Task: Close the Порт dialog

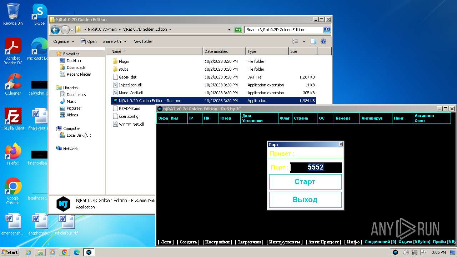Action: (341, 144)
